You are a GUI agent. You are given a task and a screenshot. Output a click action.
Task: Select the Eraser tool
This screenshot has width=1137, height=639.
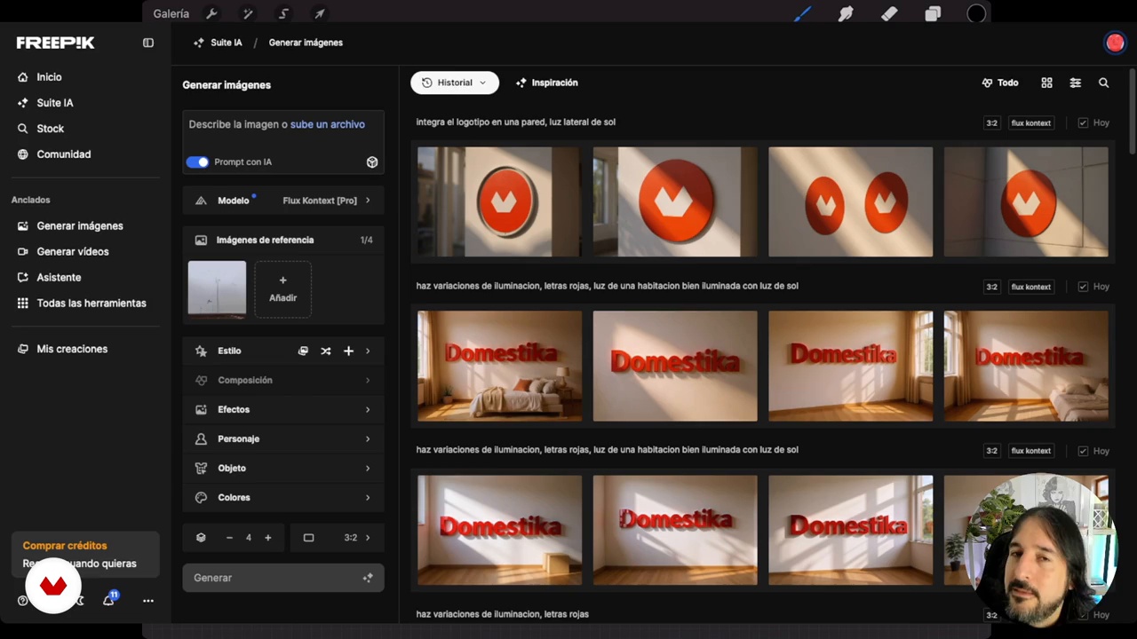pyautogui.click(x=889, y=13)
